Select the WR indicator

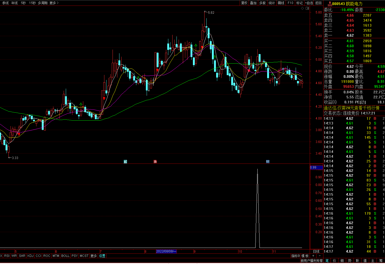14,256
